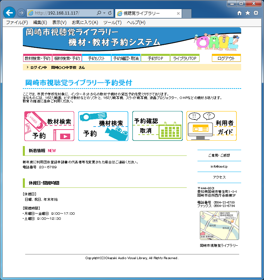Open the お気に入り(A) menu

click(85, 23)
